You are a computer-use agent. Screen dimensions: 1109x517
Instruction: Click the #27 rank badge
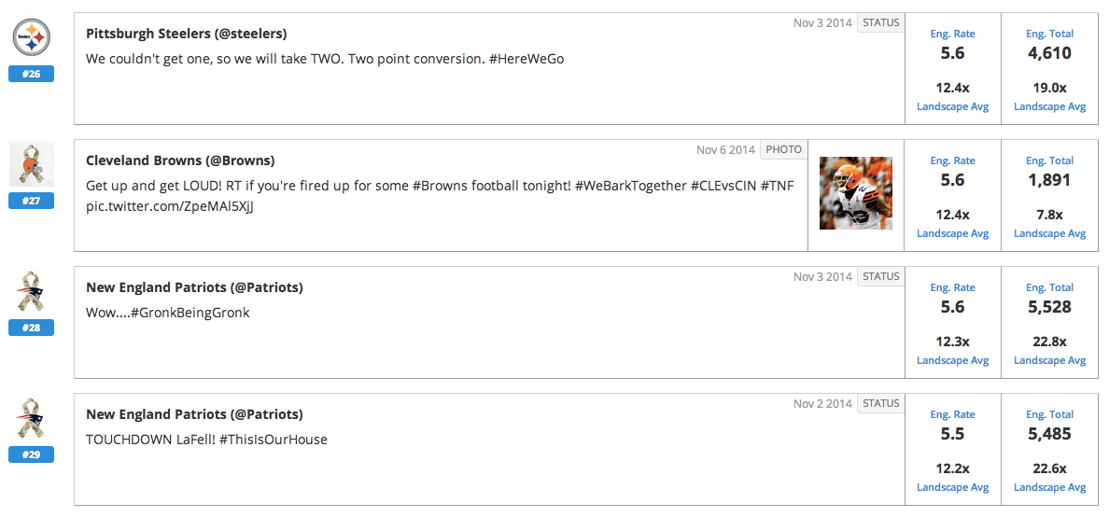[x=32, y=201]
